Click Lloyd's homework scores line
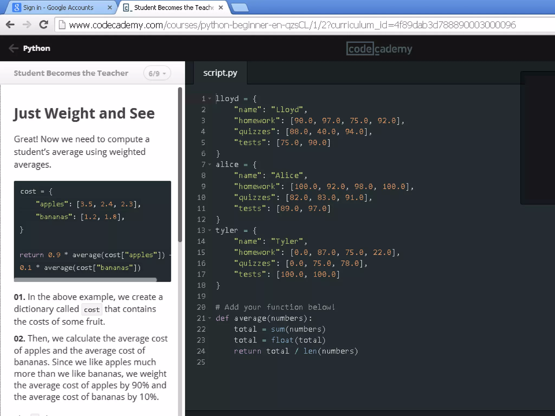Image resolution: width=555 pixels, height=416 pixels. (x=319, y=121)
